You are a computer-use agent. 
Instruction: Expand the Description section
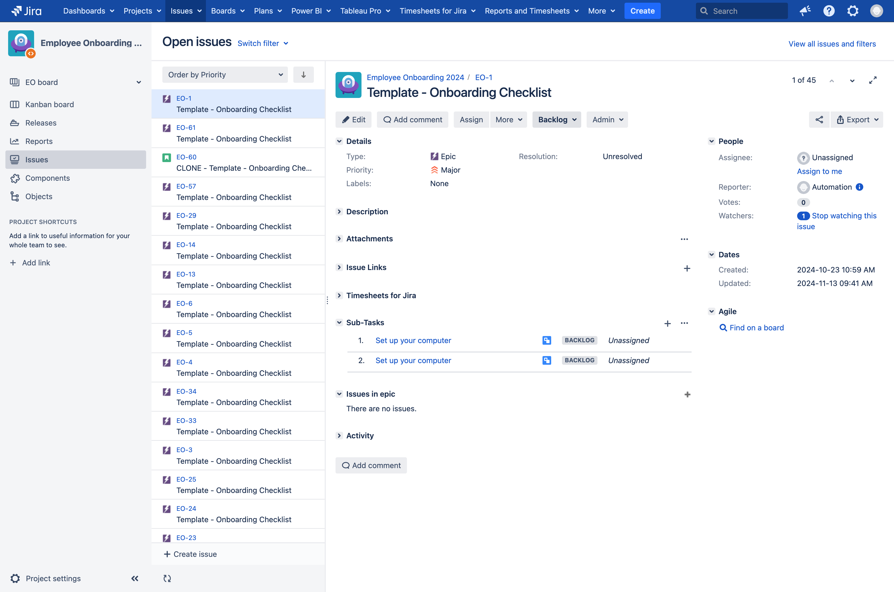point(339,211)
